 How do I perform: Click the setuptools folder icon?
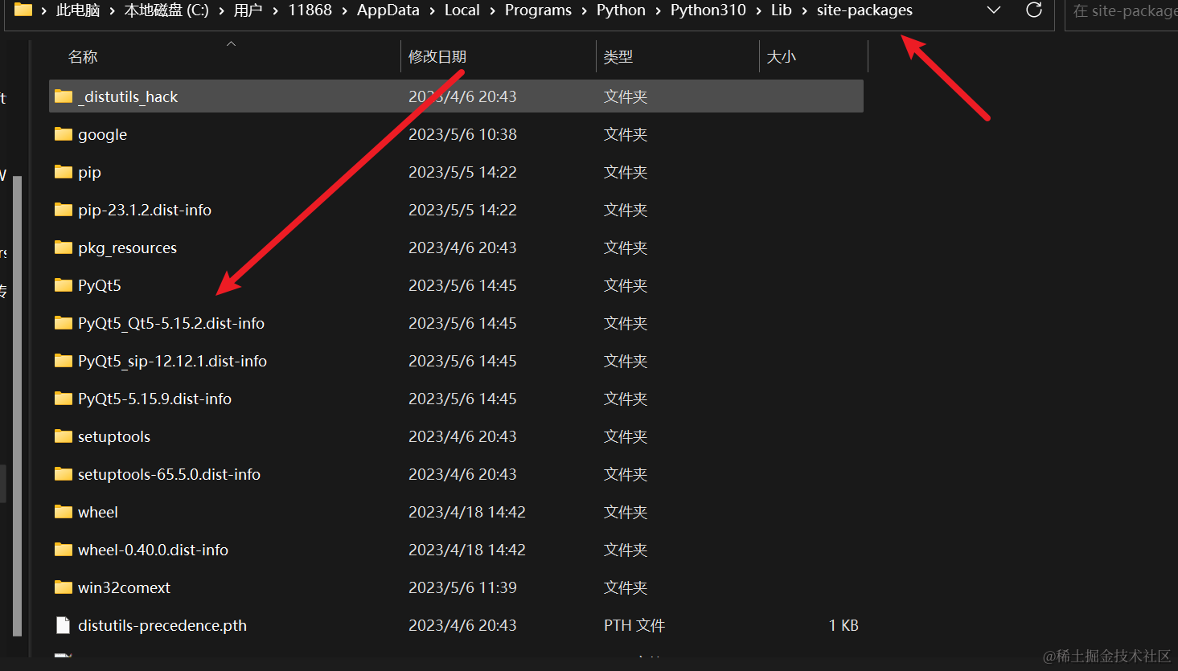coord(64,436)
